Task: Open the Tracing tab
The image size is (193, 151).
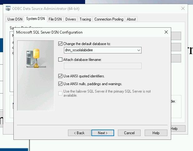Action: [85, 19]
